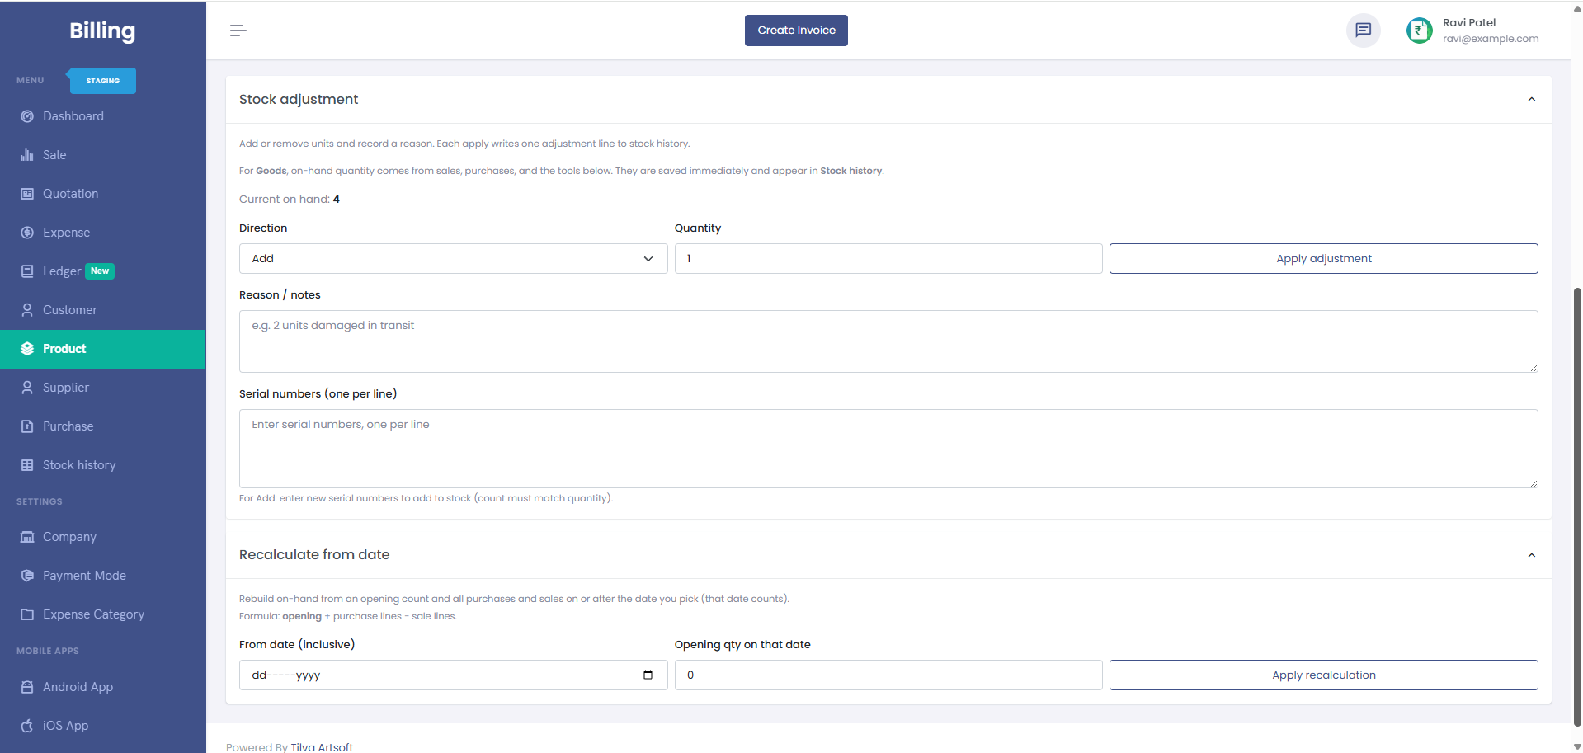Open the Direction dropdown
Image resolution: width=1583 pixels, height=753 pixels.
(x=452, y=258)
